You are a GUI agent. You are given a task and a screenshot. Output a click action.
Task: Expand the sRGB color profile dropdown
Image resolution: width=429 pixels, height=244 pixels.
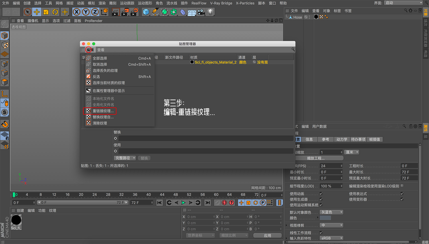[331, 238]
